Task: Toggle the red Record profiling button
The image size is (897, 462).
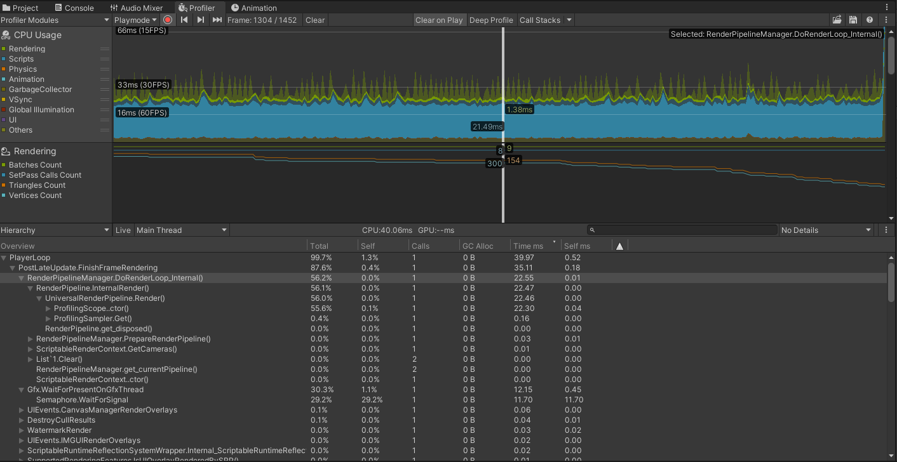Action: 168,20
